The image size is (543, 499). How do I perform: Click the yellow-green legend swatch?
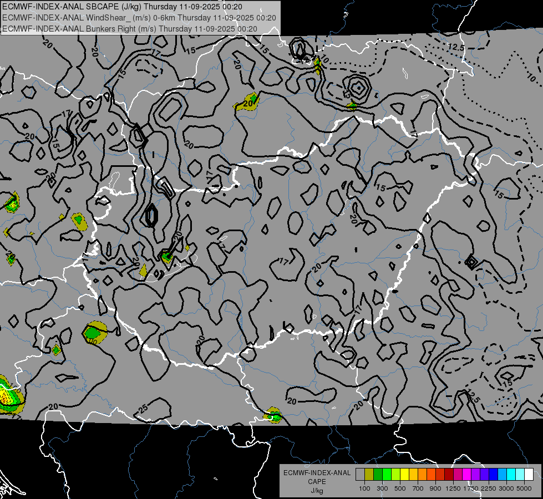[x=396, y=475]
